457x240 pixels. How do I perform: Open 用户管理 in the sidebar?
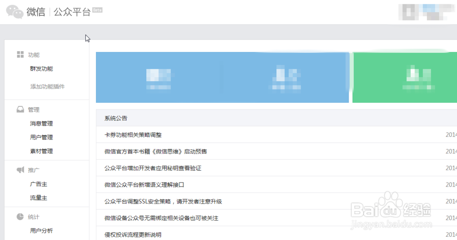(42, 137)
